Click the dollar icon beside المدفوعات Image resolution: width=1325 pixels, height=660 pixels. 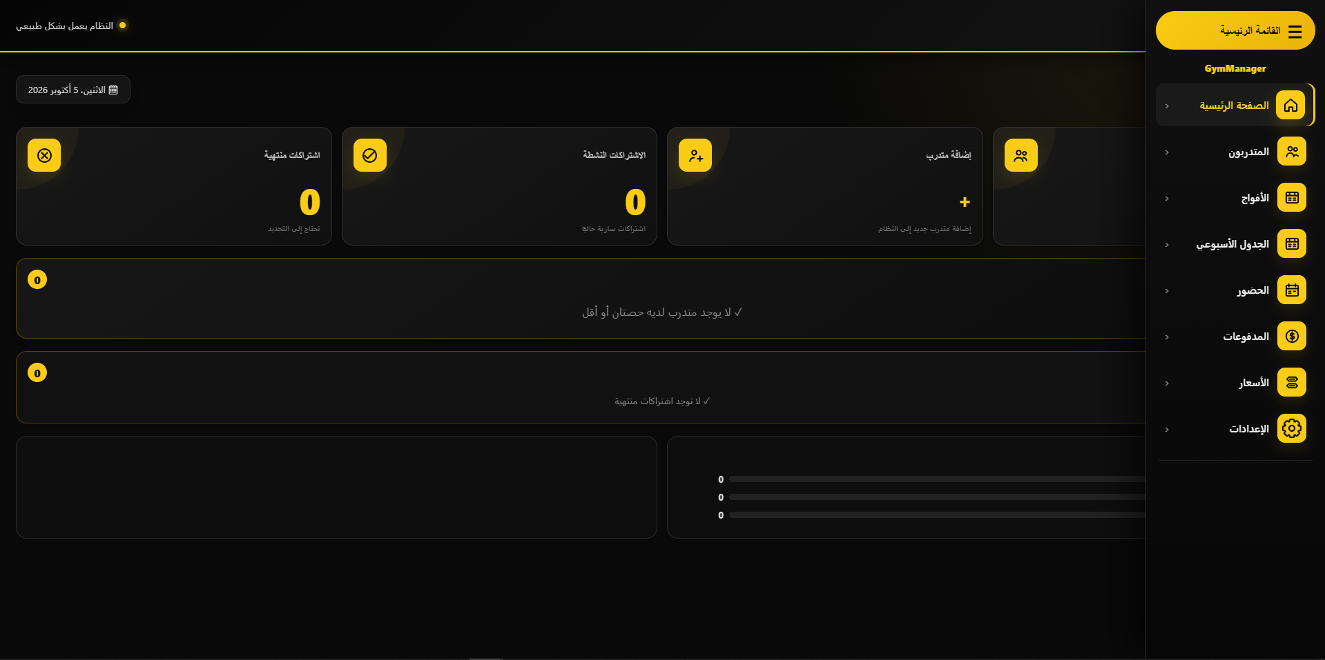click(x=1292, y=337)
